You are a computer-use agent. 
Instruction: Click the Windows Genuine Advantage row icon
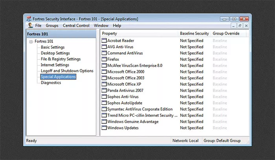(x=104, y=121)
